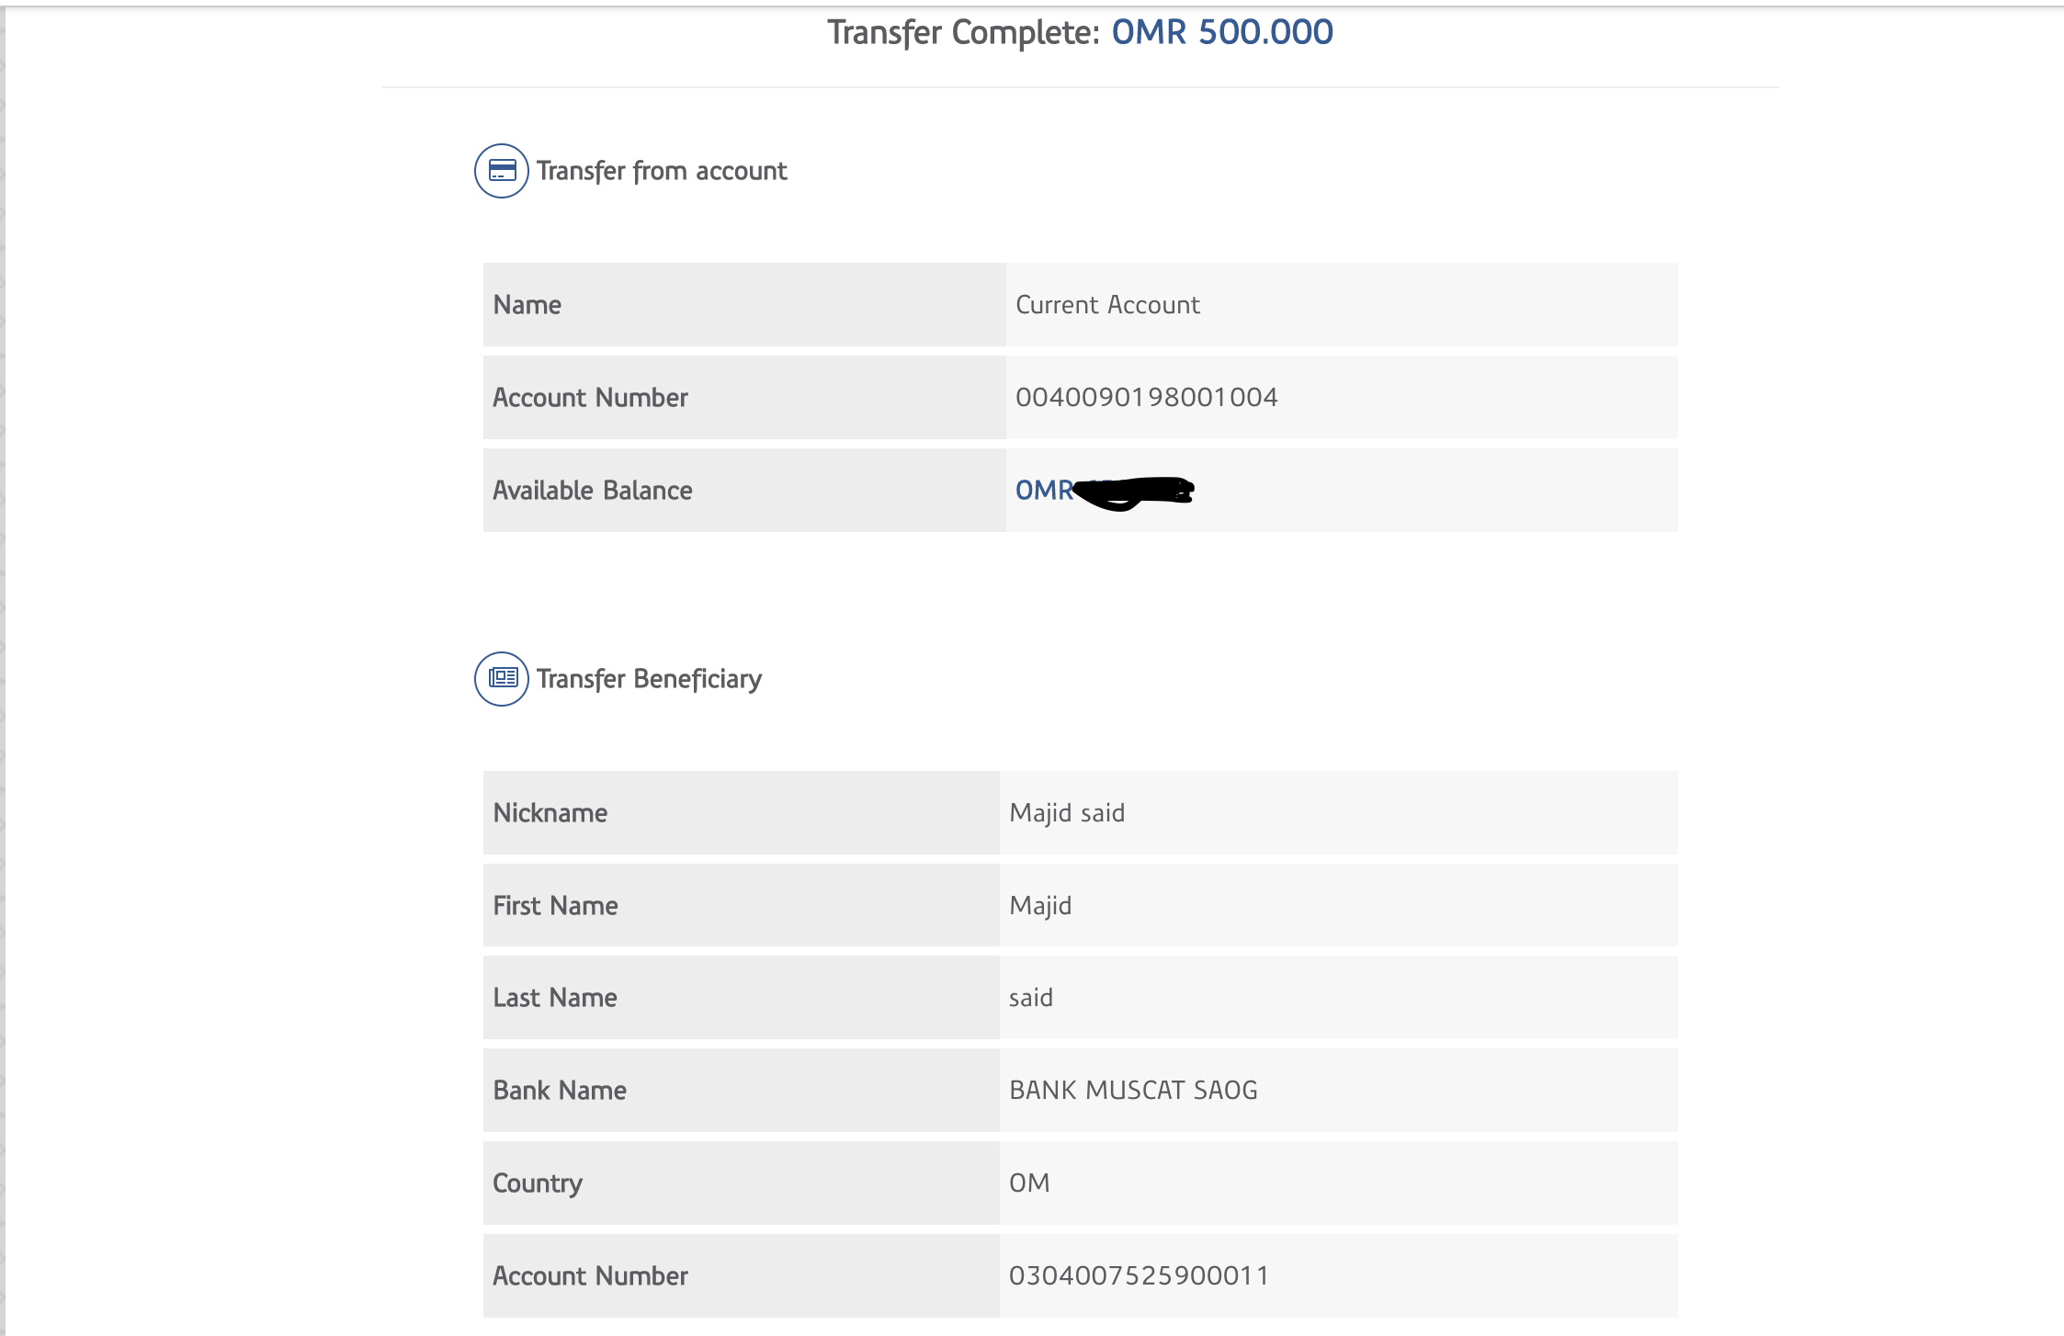Screen dimensions: 2064x1336
Task: Click the First Name value Majid
Action: point(1040,906)
